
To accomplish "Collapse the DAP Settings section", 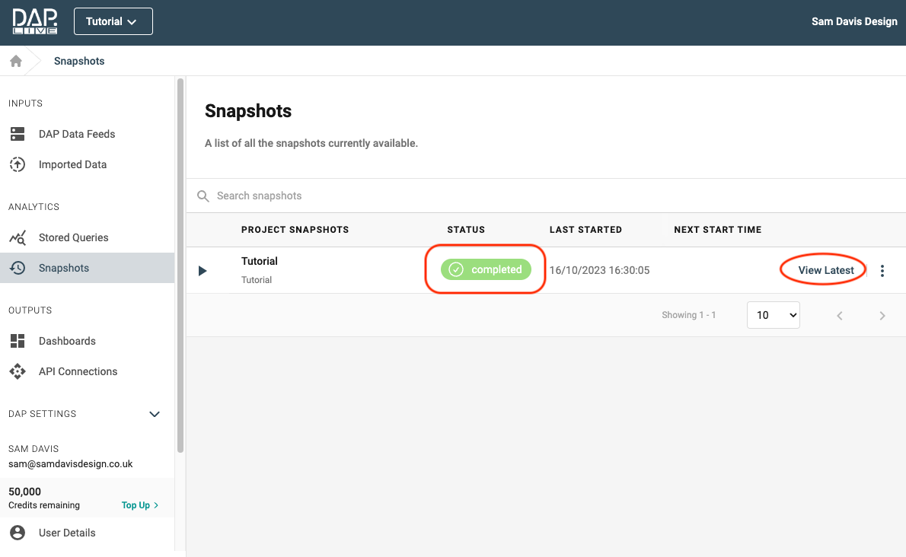I will (155, 414).
